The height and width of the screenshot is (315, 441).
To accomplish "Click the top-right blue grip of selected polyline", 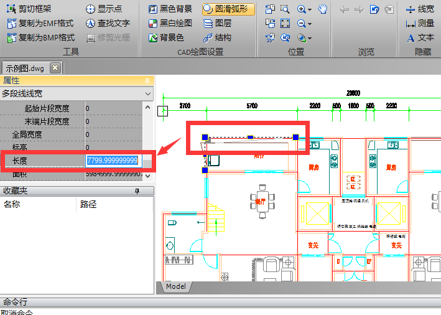I will click(x=295, y=137).
